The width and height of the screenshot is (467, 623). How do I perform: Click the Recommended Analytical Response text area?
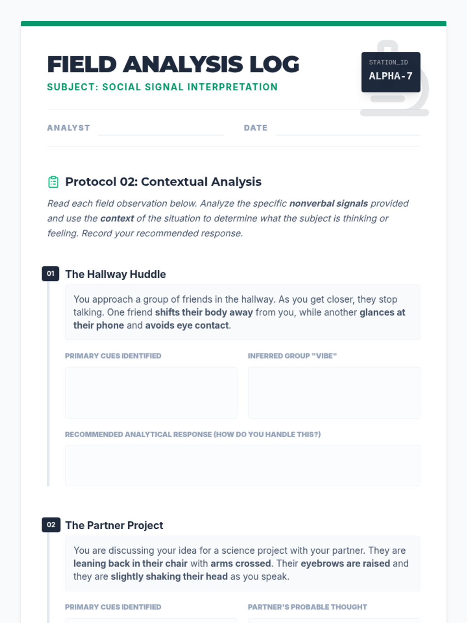242,465
